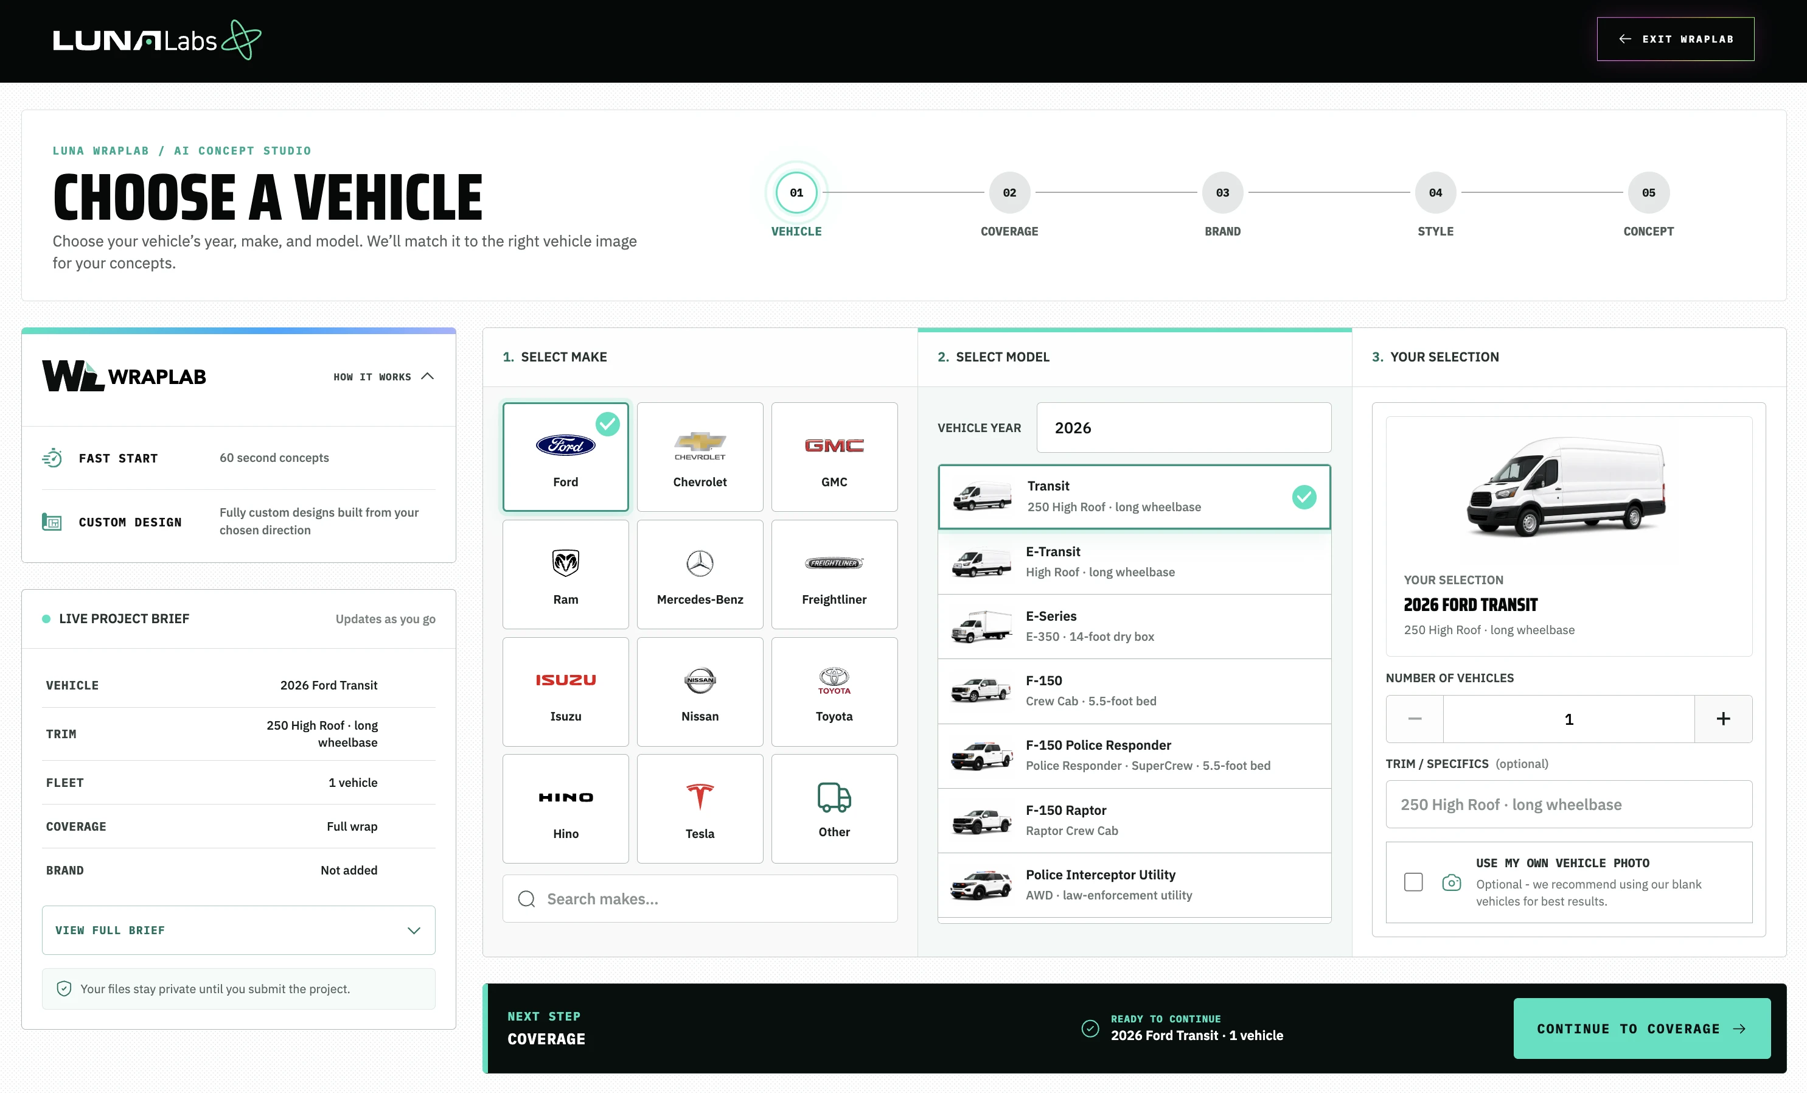Select the F-150 Police Responder model
Screen dimensions: 1807x1093
[x=1135, y=756]
